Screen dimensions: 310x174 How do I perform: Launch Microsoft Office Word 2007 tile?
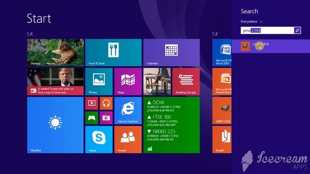(222, 52)
